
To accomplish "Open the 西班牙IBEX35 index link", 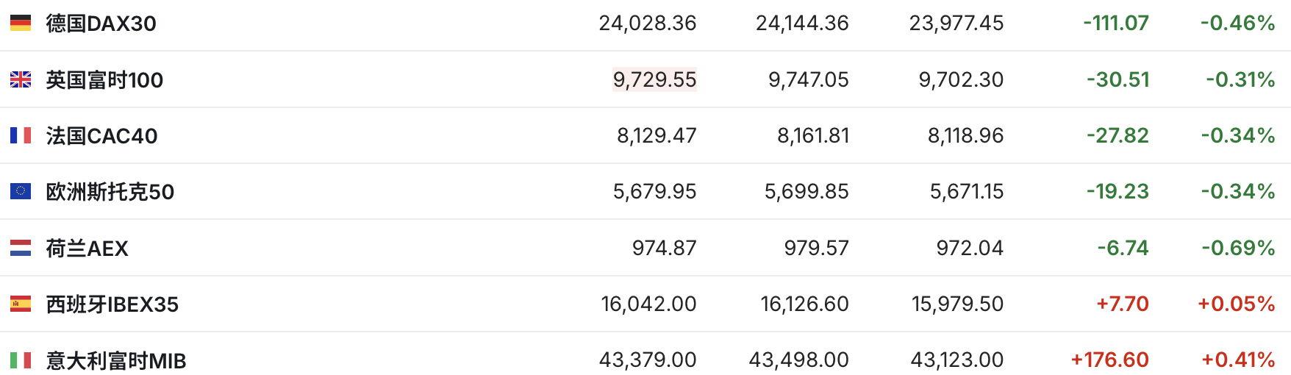I will (x=112, y=304).
